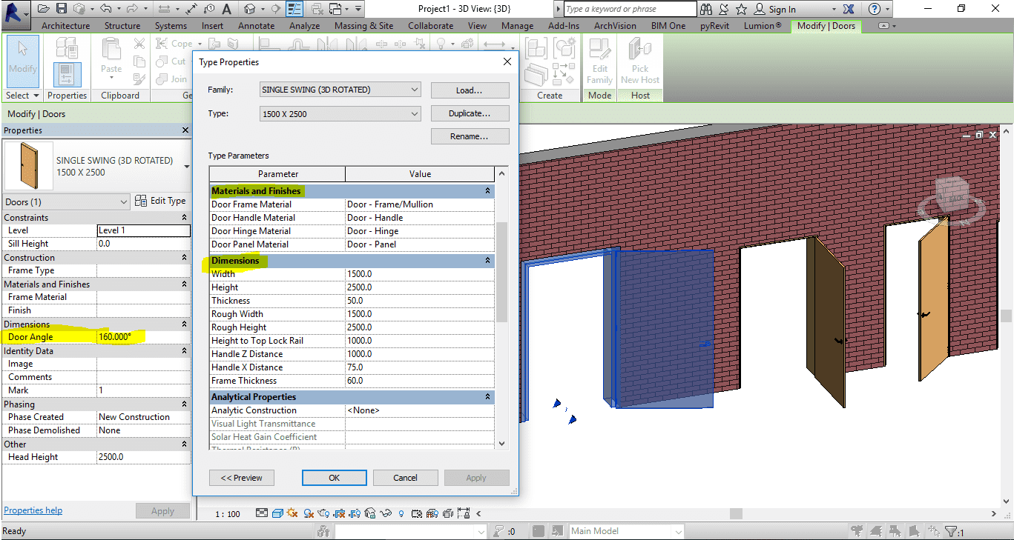Click the Text tool (A) icon

226,9
